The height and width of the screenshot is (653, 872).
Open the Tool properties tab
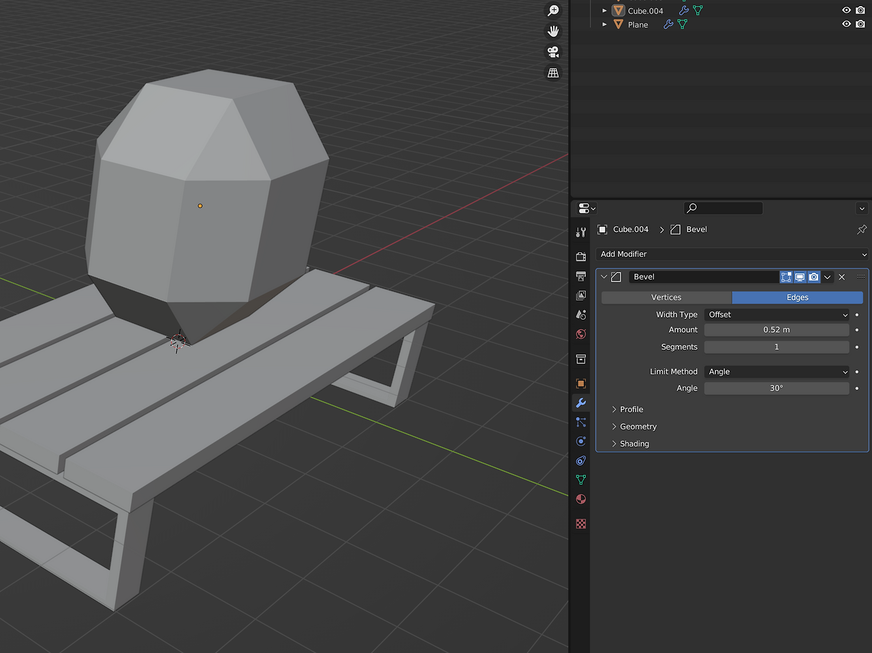(581, 232)
